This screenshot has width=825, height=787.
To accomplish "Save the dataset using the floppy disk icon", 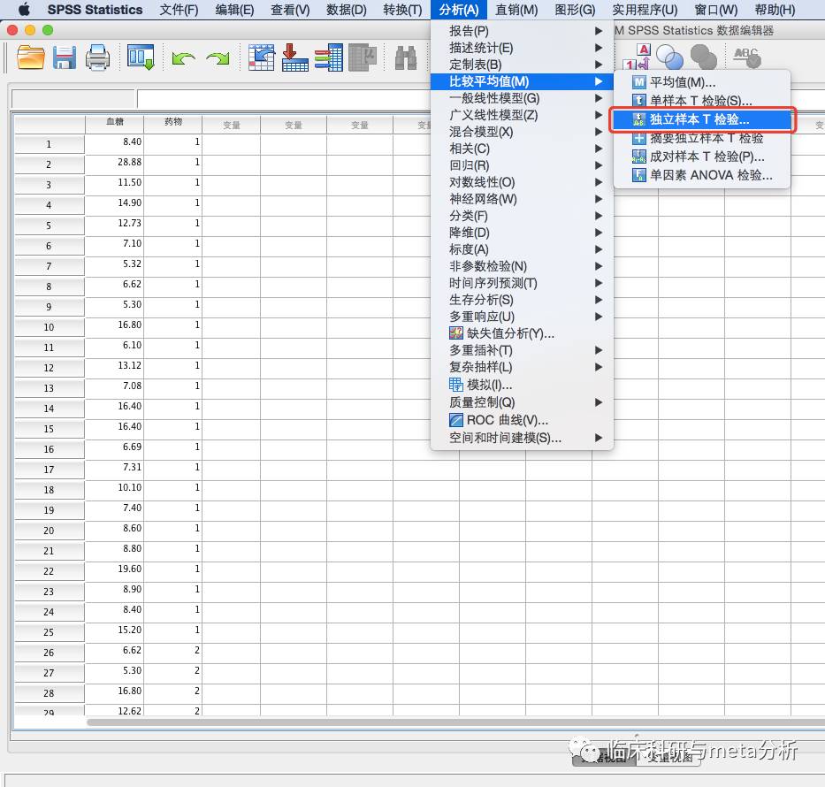I will pos(65,57).
